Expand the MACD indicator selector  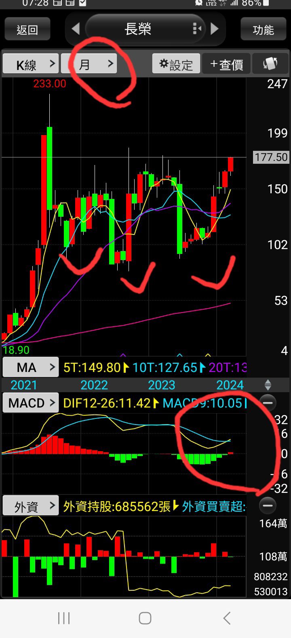pyautogui.click(x=31, y=403)
